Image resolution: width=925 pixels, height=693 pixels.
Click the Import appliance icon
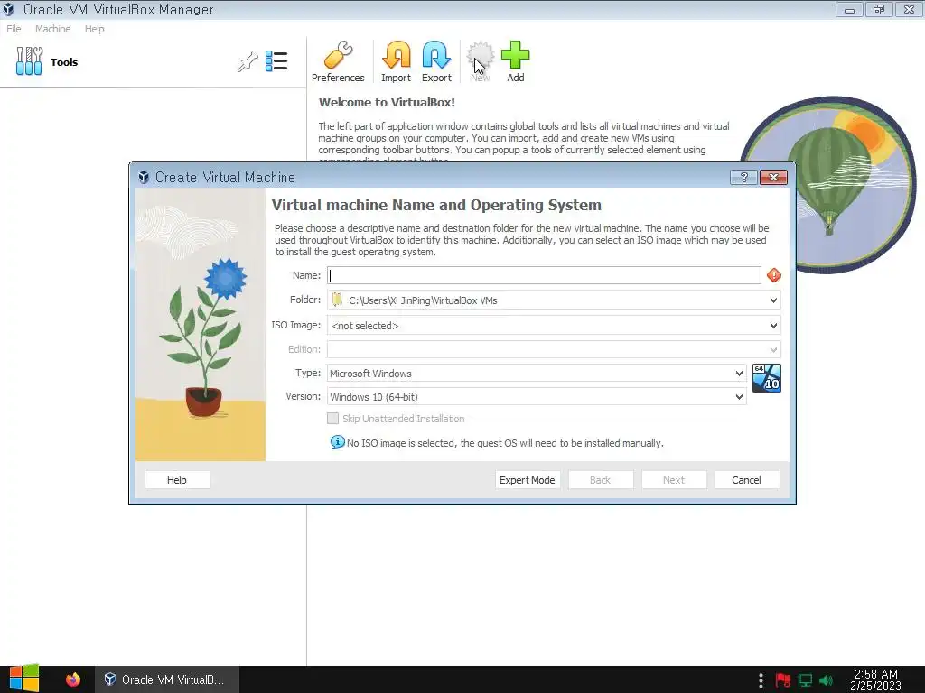[396, 55]
